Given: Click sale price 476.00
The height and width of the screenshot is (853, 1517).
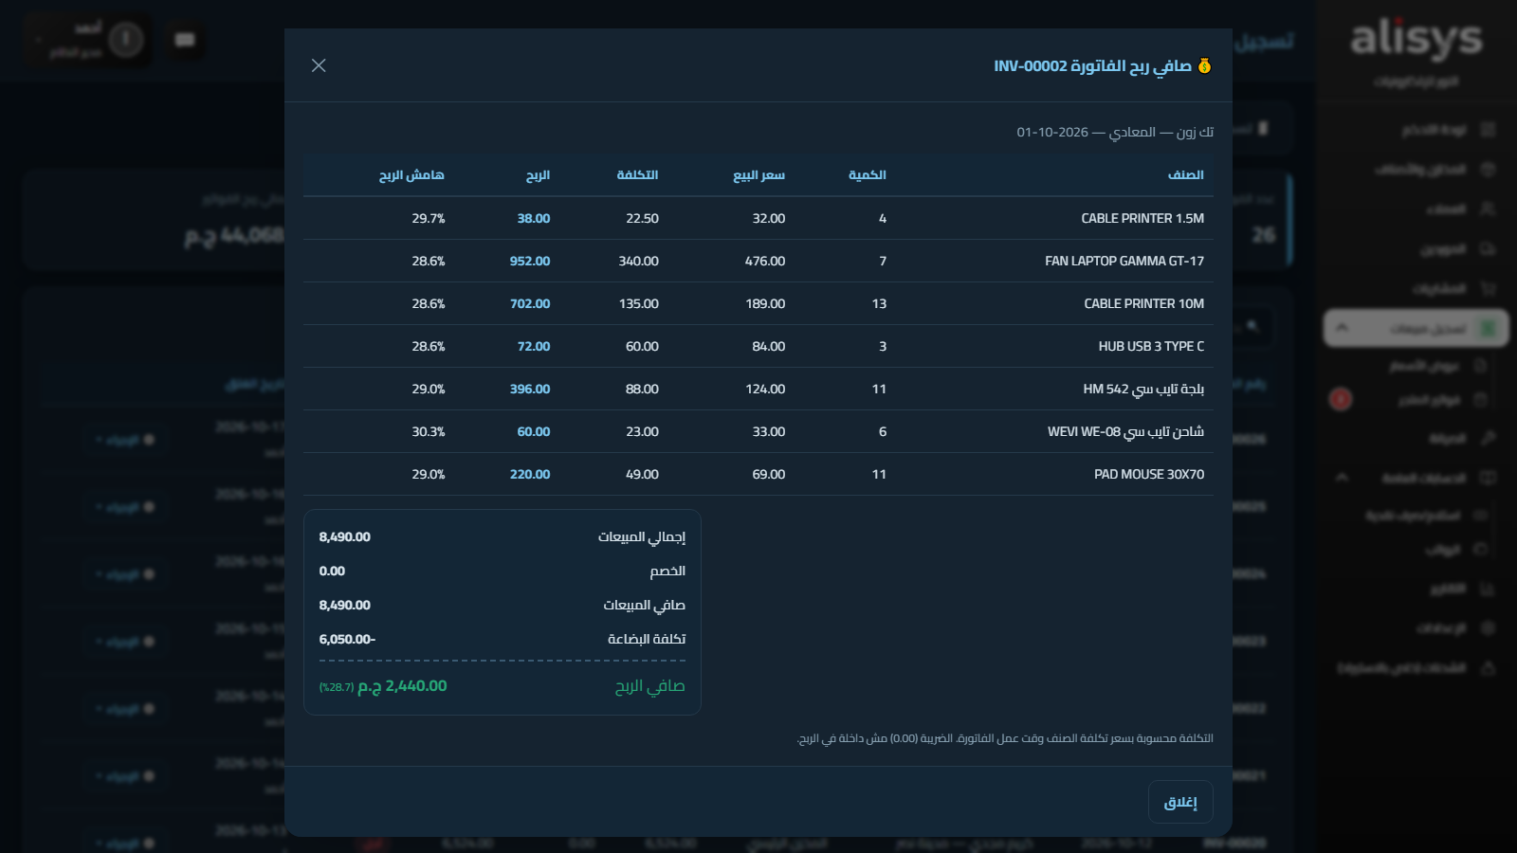Looking at the screenshot, I should click(x=765, y=261).
